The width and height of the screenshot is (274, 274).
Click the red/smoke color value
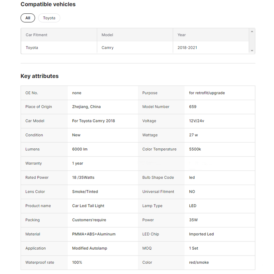coord(199,262)
